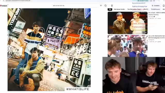165x93 pixels.
Task: Select the Alle filter chip
Action: pyautogui.click(x=110, y=9)
